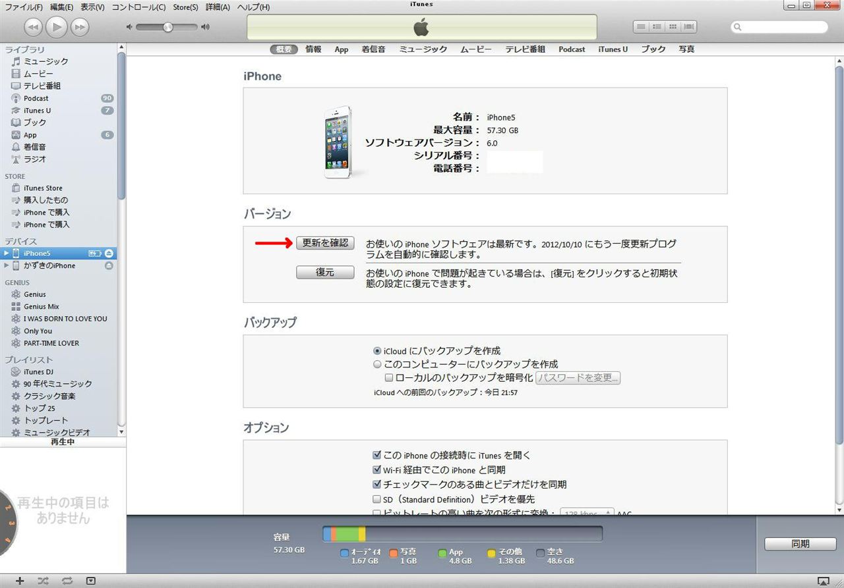Open the ヘルプ(H) menu

pos(253,7)
